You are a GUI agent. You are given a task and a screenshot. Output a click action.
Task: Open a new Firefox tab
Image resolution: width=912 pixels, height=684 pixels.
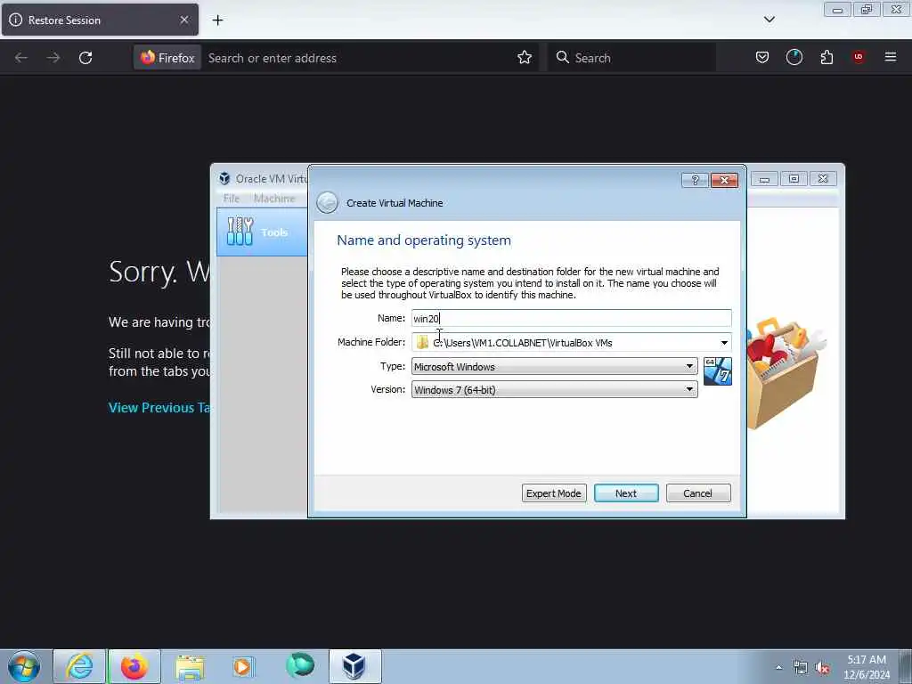click(217, 20)
